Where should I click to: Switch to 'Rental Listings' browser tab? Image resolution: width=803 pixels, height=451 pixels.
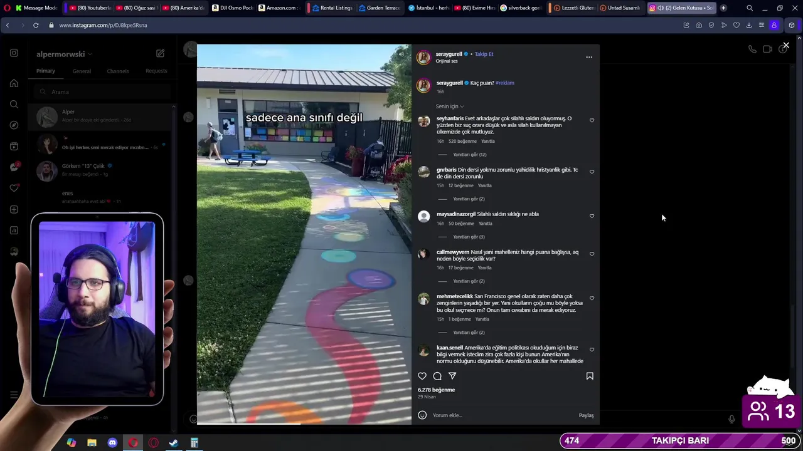[x=332, y=8]
